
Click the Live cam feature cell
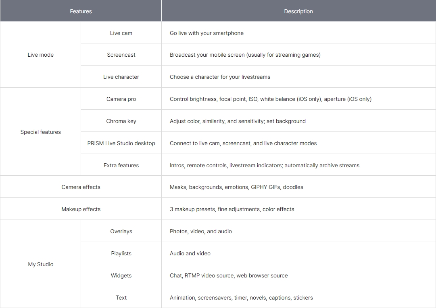[x=121, y=33]
